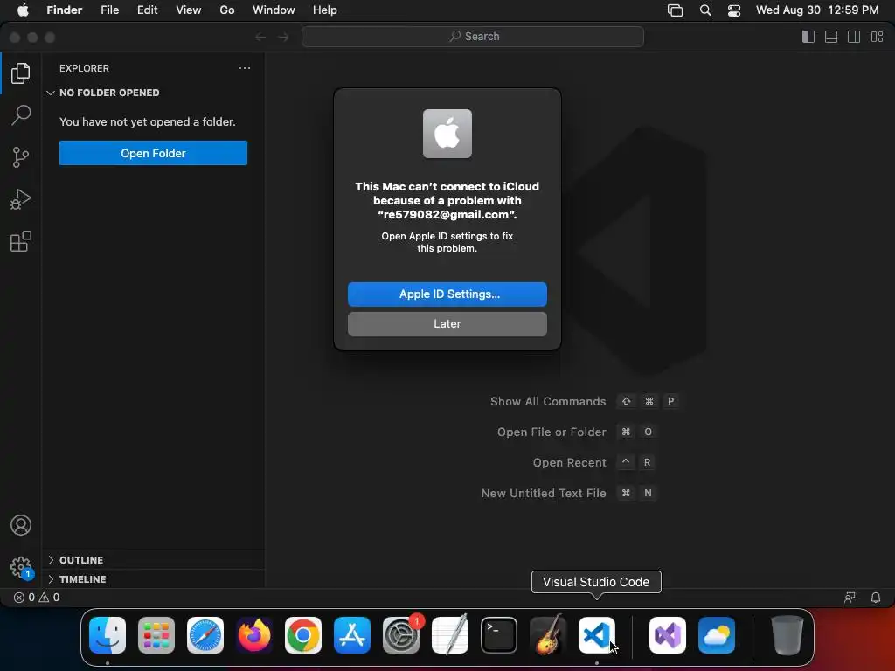Click Apple ID Settings button in dialog
The image size is (895, 671).
point(447,294)
